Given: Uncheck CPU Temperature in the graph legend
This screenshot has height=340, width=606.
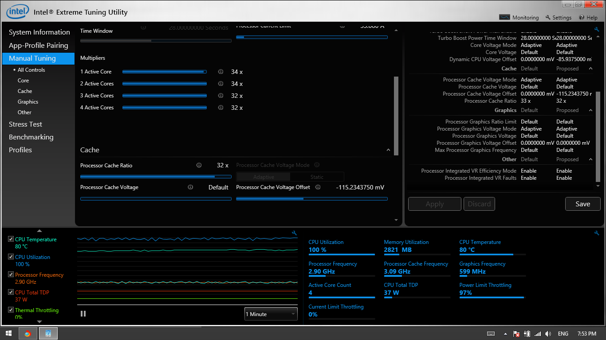Looking at the screenshot, I should pos(11,239).
